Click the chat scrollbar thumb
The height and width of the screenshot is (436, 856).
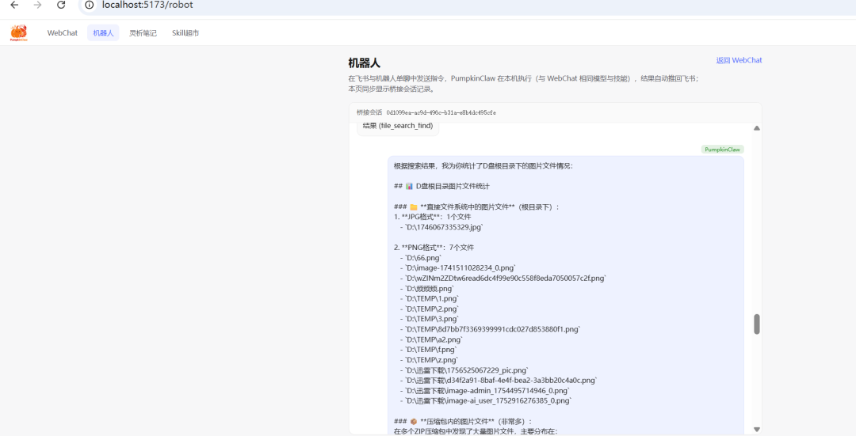click(x=757, y=324)
